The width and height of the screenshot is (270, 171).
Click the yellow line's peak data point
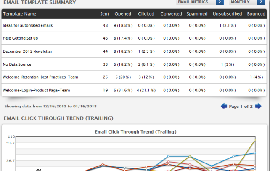pyautogui.click(x=255, y=140)
